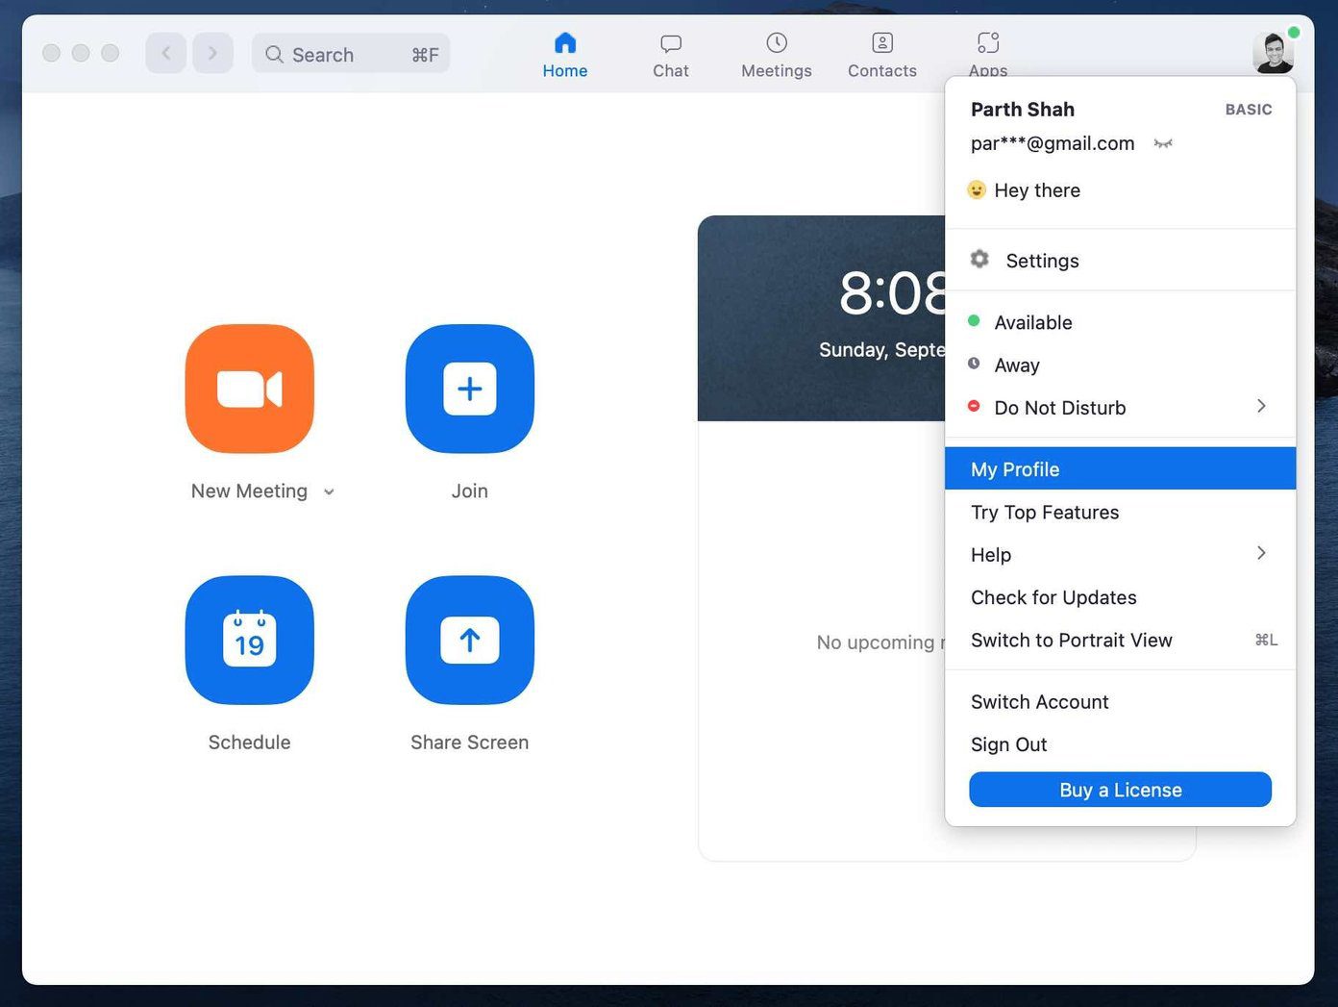Viewport: 1338px width, 1007px height.
Task: Start a New Meeting with the orange camera icon
Action: pyautogui.click(x=249, y=389)
